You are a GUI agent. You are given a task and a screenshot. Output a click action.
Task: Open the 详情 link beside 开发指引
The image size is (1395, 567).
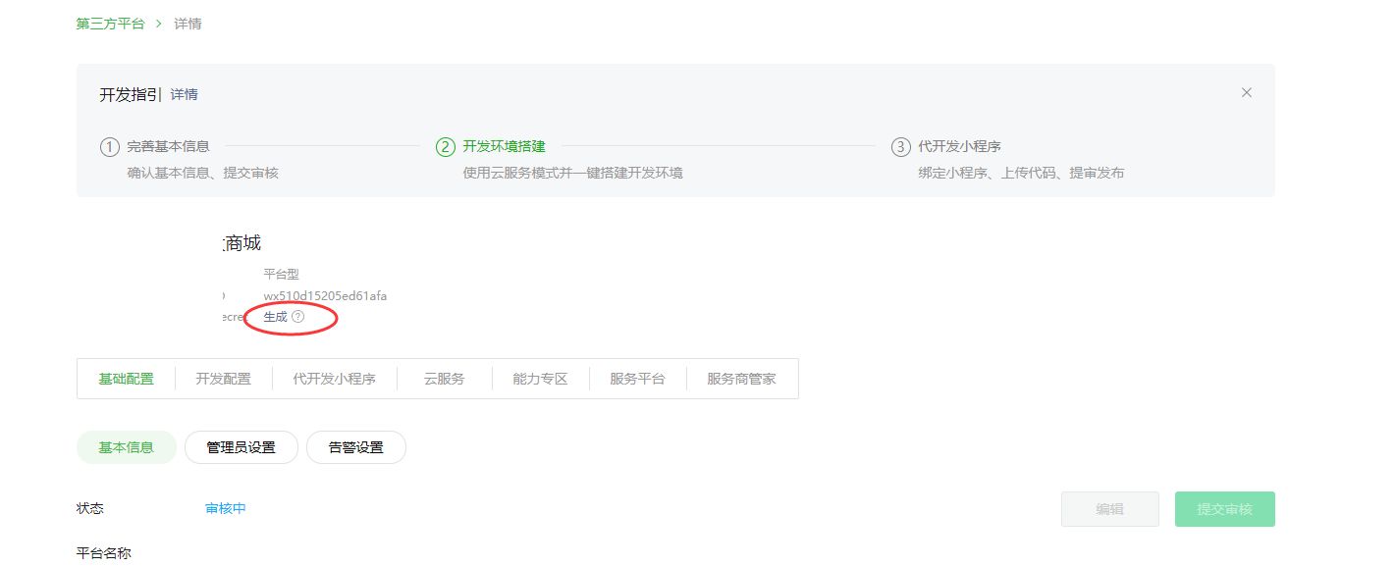tap(185, 95)
